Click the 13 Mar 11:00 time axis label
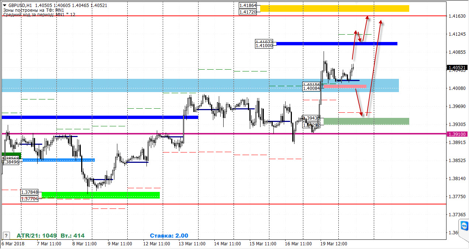469x249 pixels. click(192, 244)
